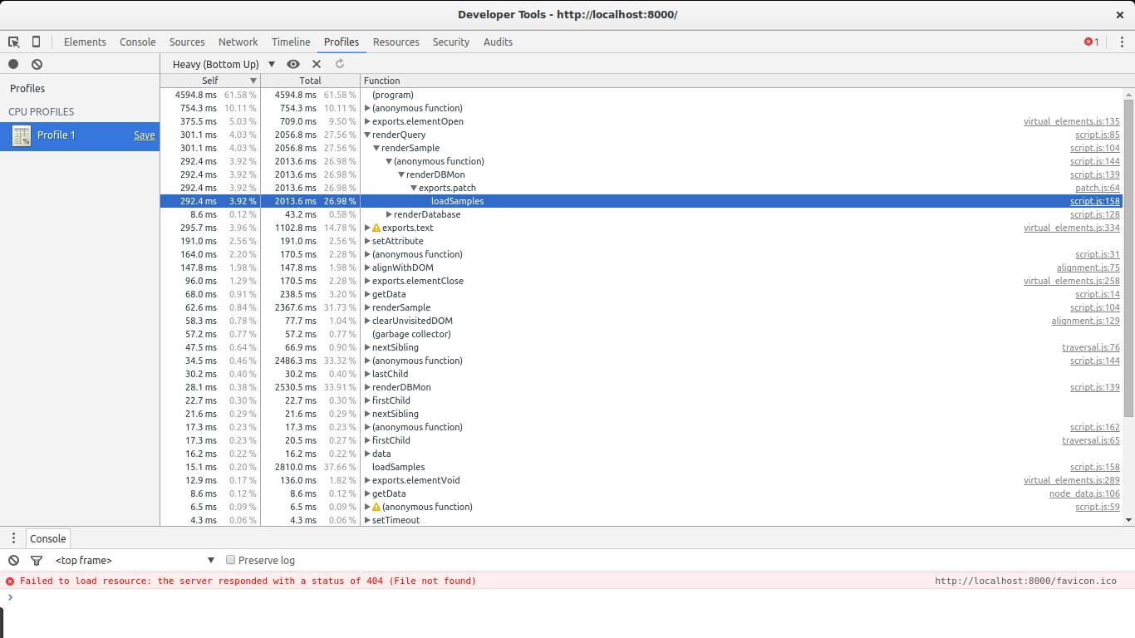The width and height of the screenshot is (1135, 638).
Task: Clear the console log with ban icon
Action: [x=13, y=560]
